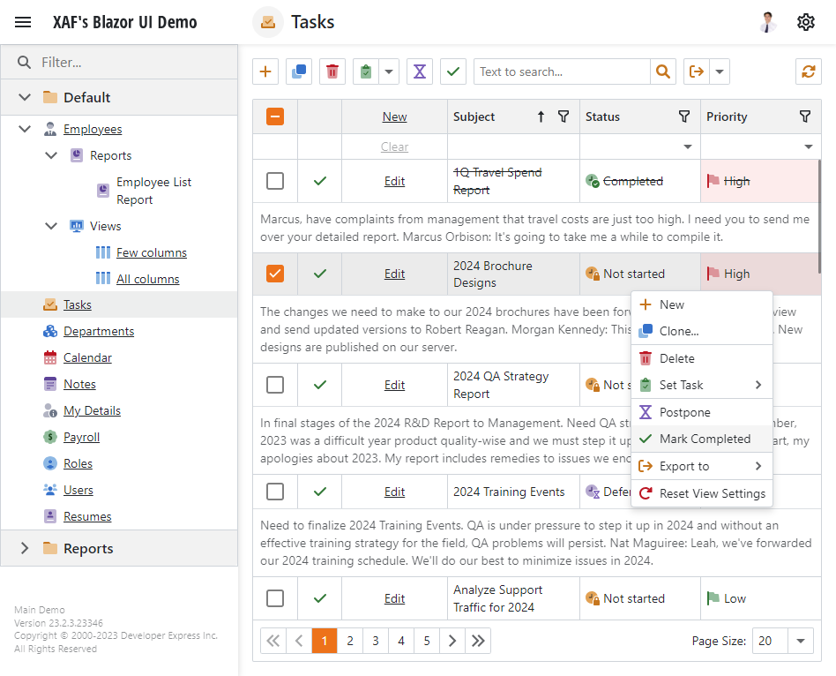Collapse the Views tree node

pos(51,226)
